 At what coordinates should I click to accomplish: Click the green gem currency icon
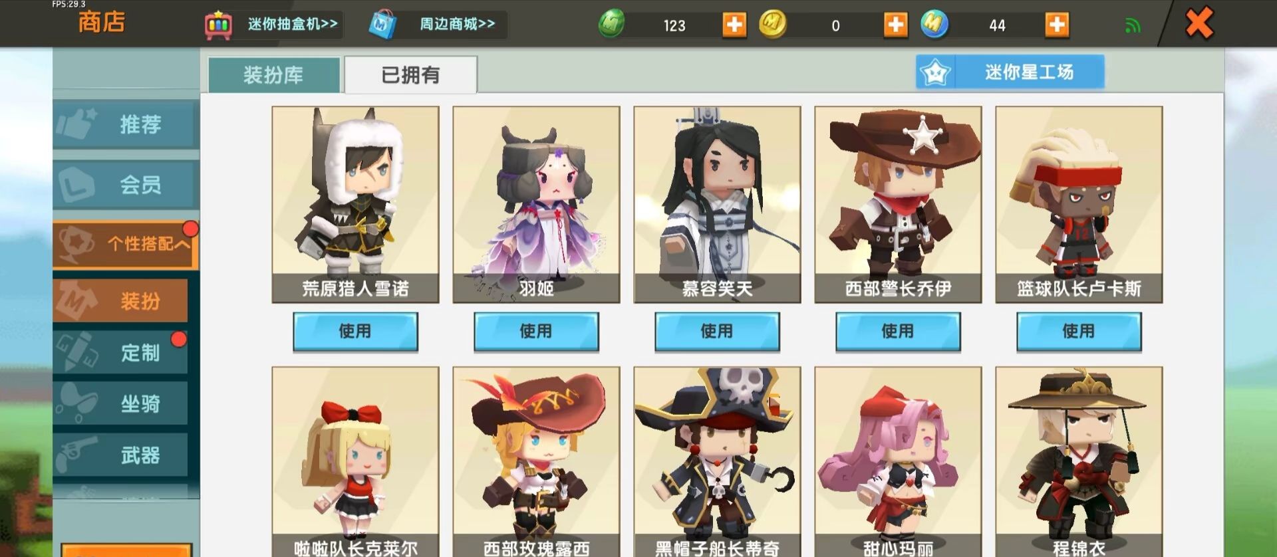611,25
